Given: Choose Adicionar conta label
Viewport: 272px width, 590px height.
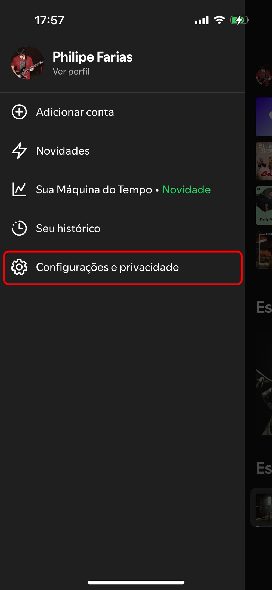Looking at the screenshot, I should [75, 112].
